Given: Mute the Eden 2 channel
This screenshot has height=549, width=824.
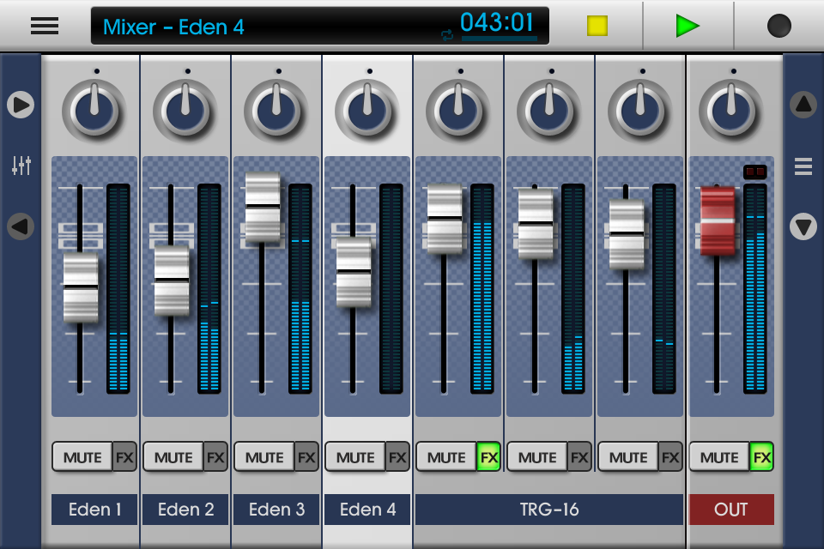Looking at the screenshot, I should [x=173, y=457].
